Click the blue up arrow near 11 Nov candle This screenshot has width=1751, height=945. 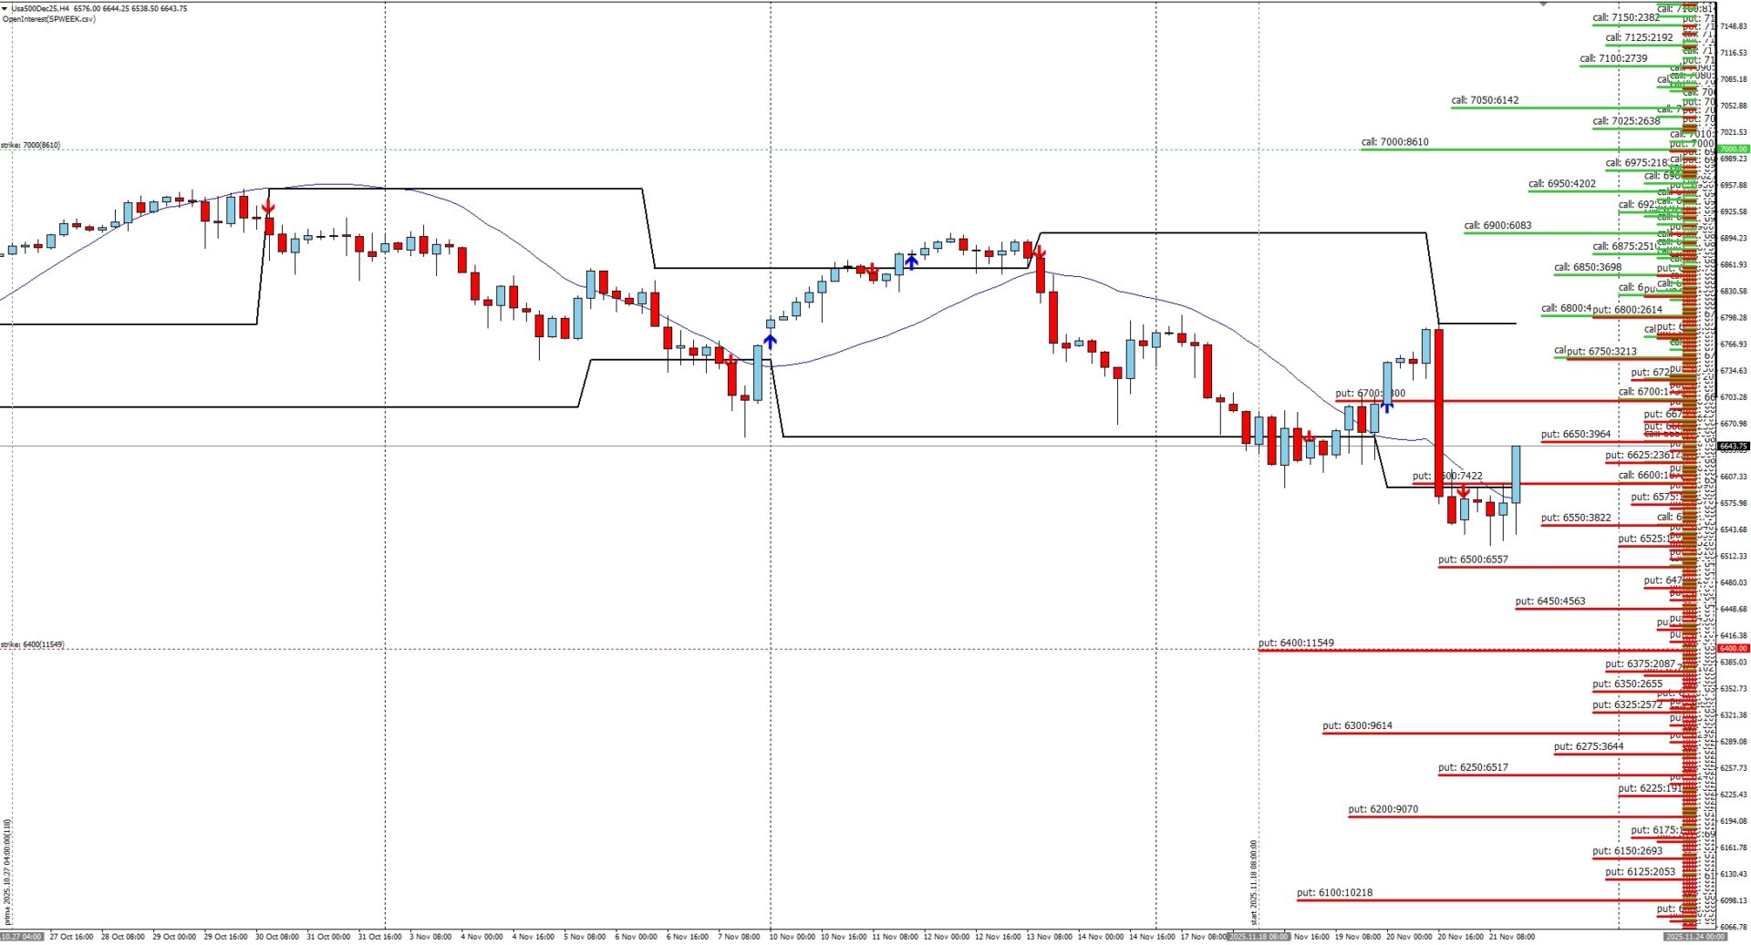point(911,262)
